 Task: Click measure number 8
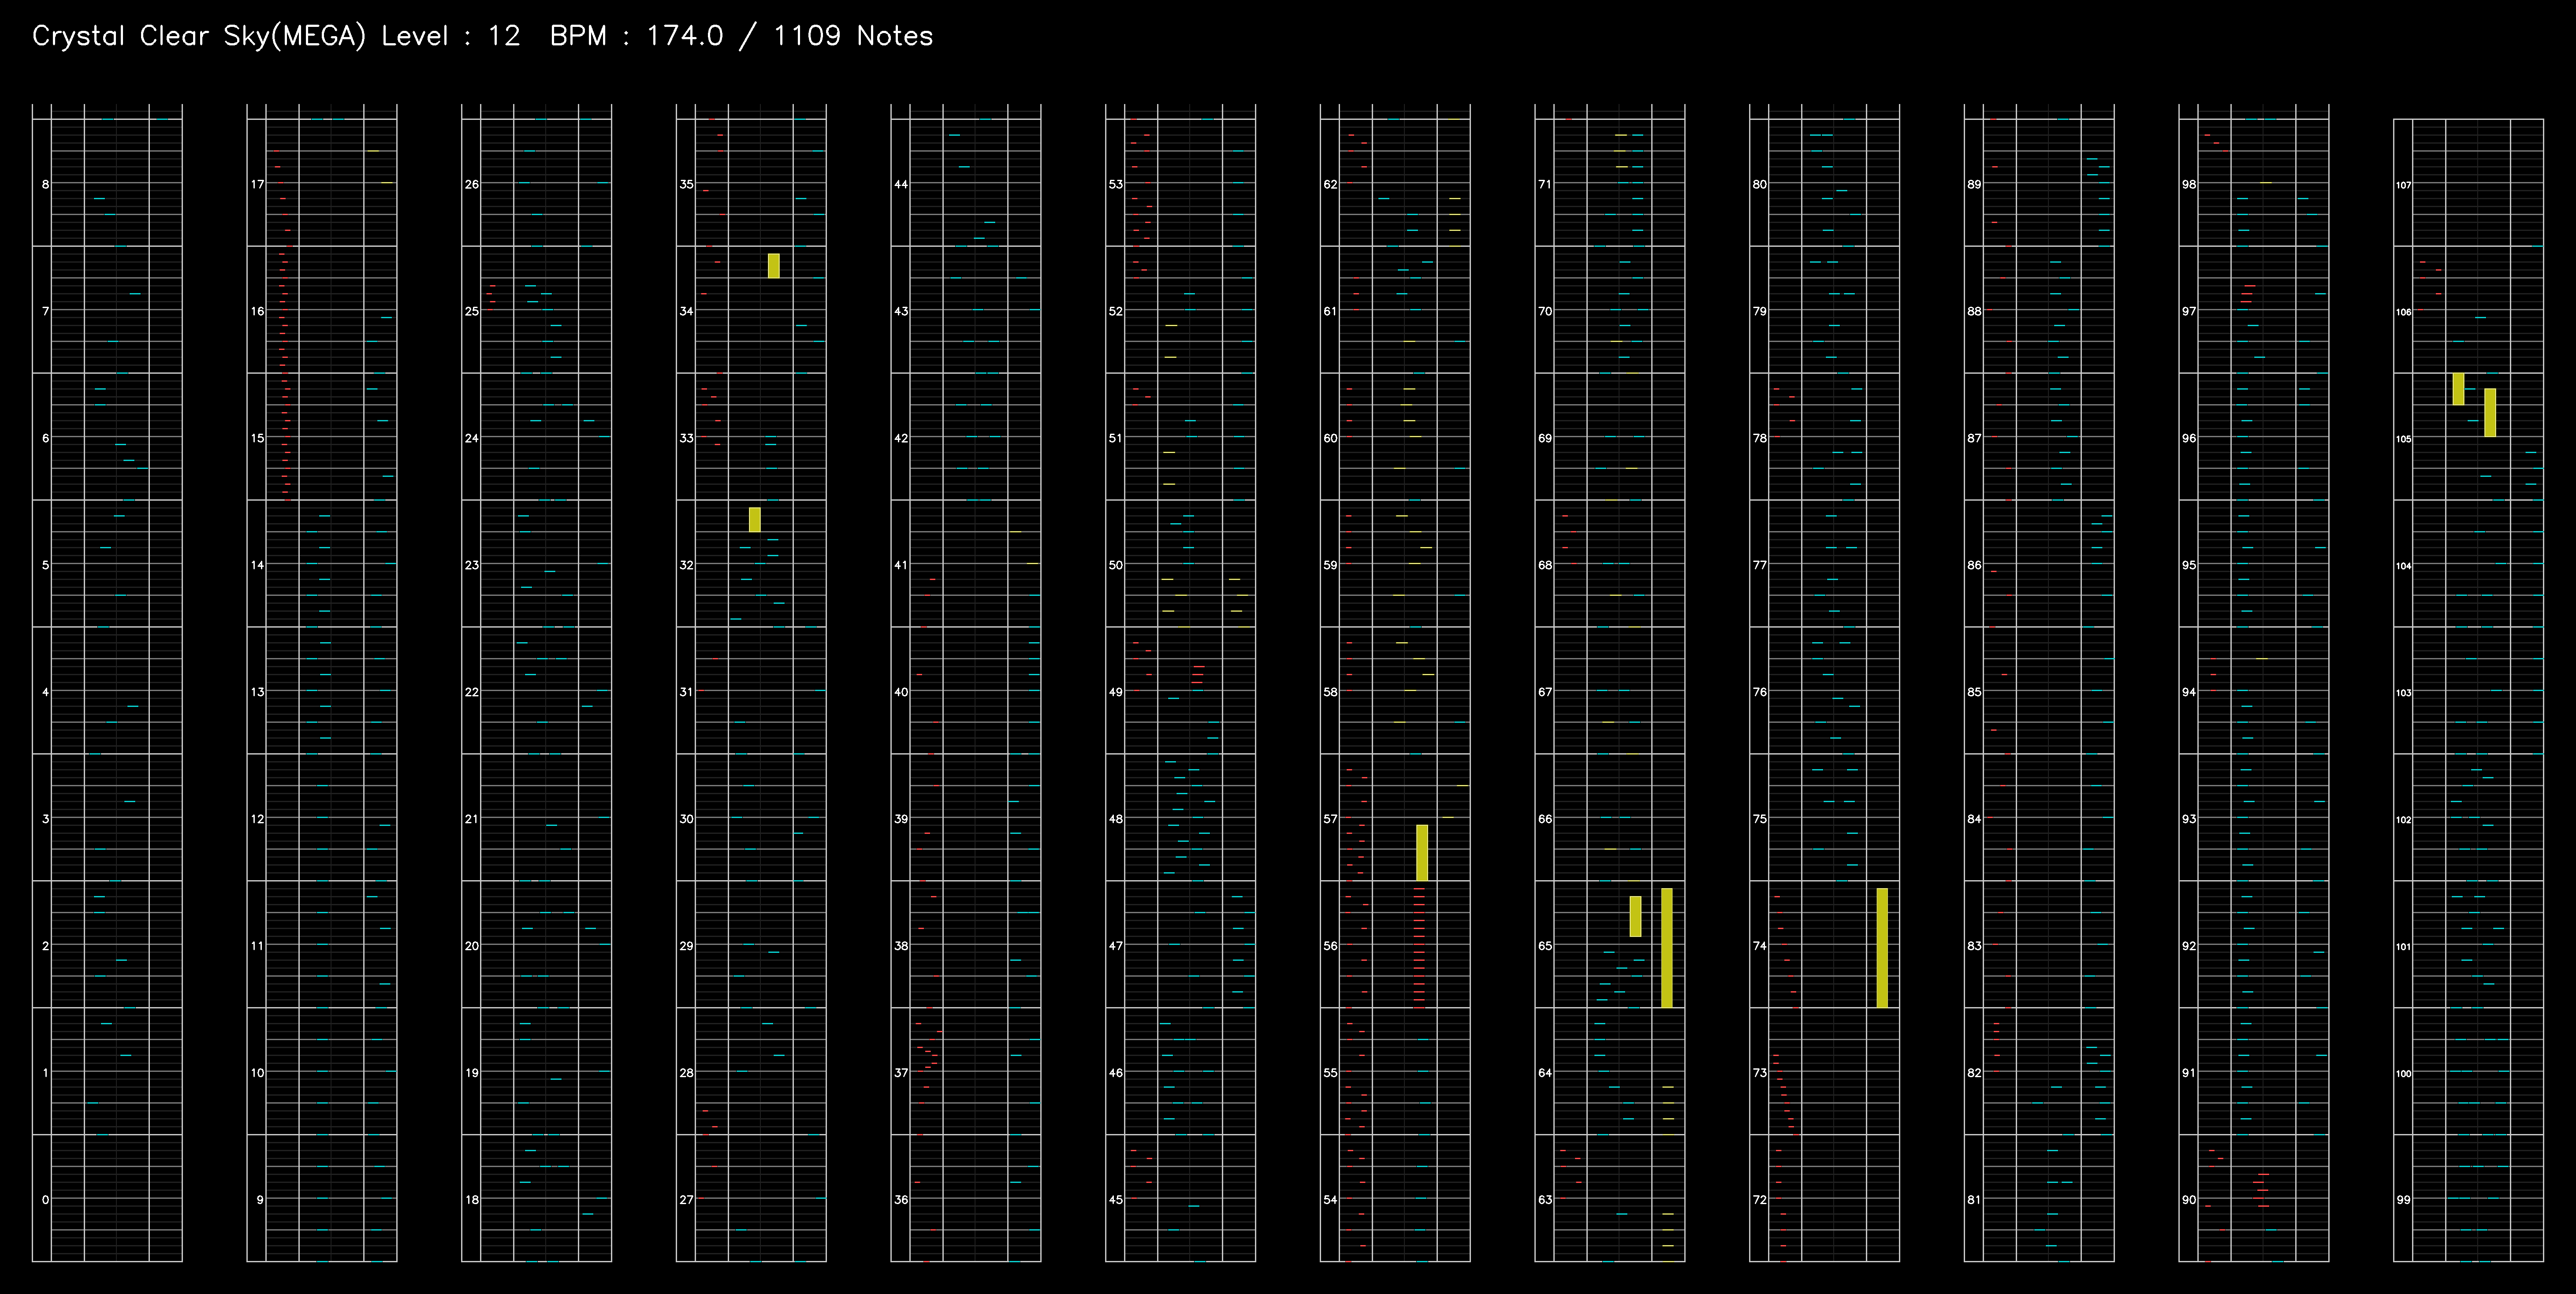pyautogui.click(x=45, y=184)
